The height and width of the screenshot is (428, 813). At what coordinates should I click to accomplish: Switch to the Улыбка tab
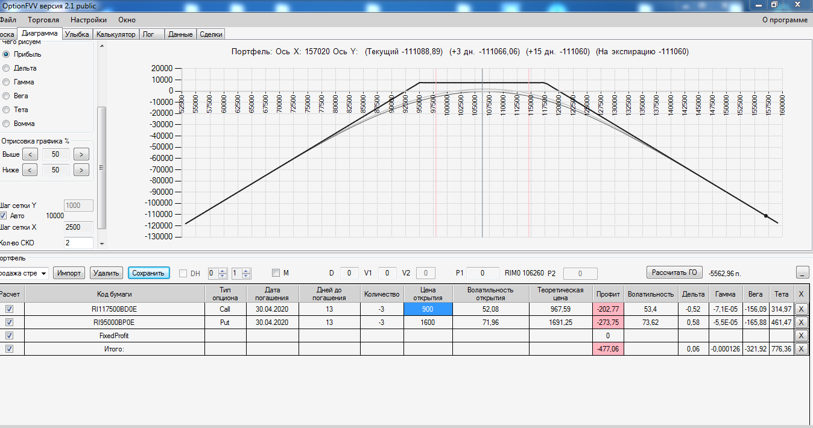coord(77,34)
